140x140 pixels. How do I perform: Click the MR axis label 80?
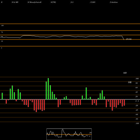coord(137,83)
